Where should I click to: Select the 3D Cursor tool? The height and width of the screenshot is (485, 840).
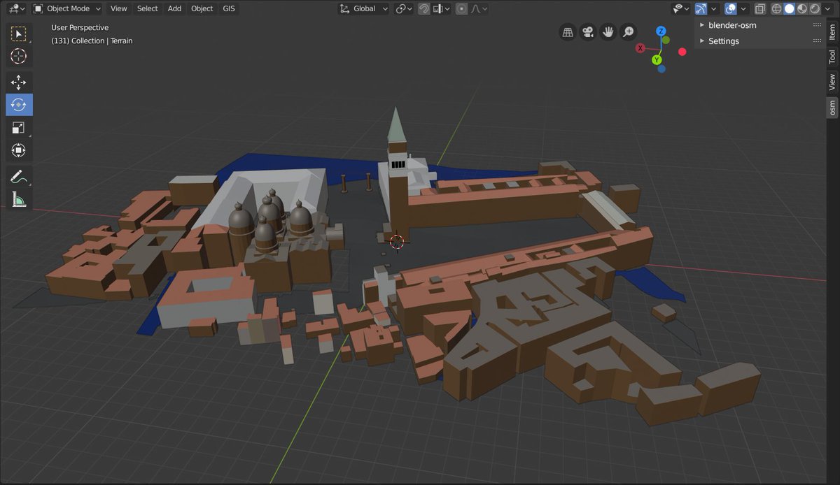[x=19, y=56]
